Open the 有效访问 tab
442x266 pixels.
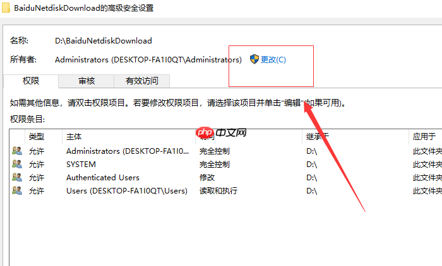coord(142,81)
